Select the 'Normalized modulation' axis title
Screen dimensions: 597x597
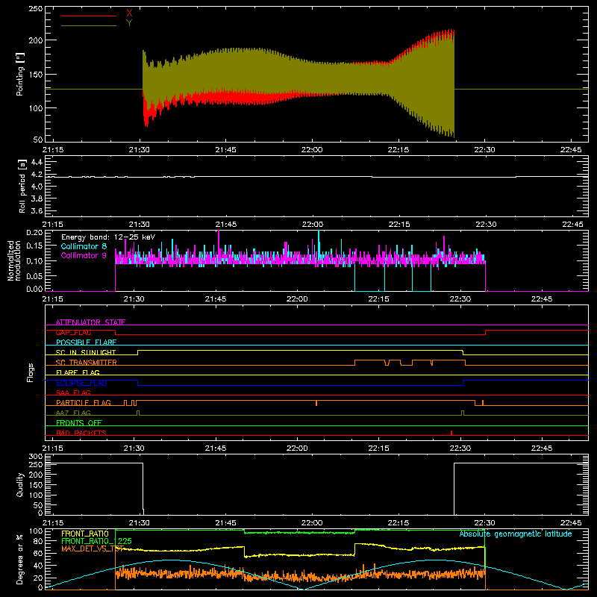[14, 260]
